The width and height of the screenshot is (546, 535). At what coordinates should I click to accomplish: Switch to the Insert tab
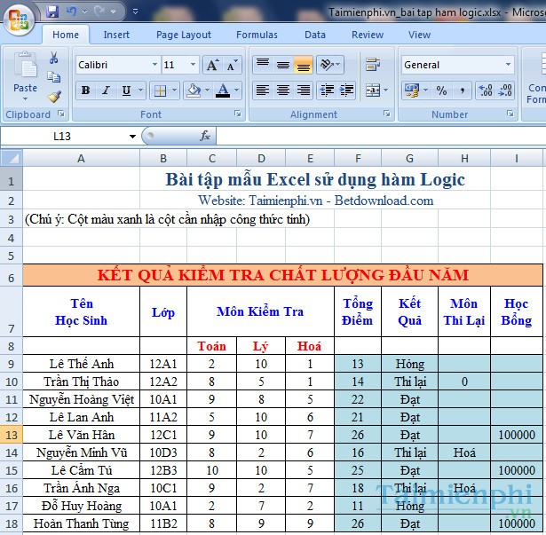tap(116, 35)
